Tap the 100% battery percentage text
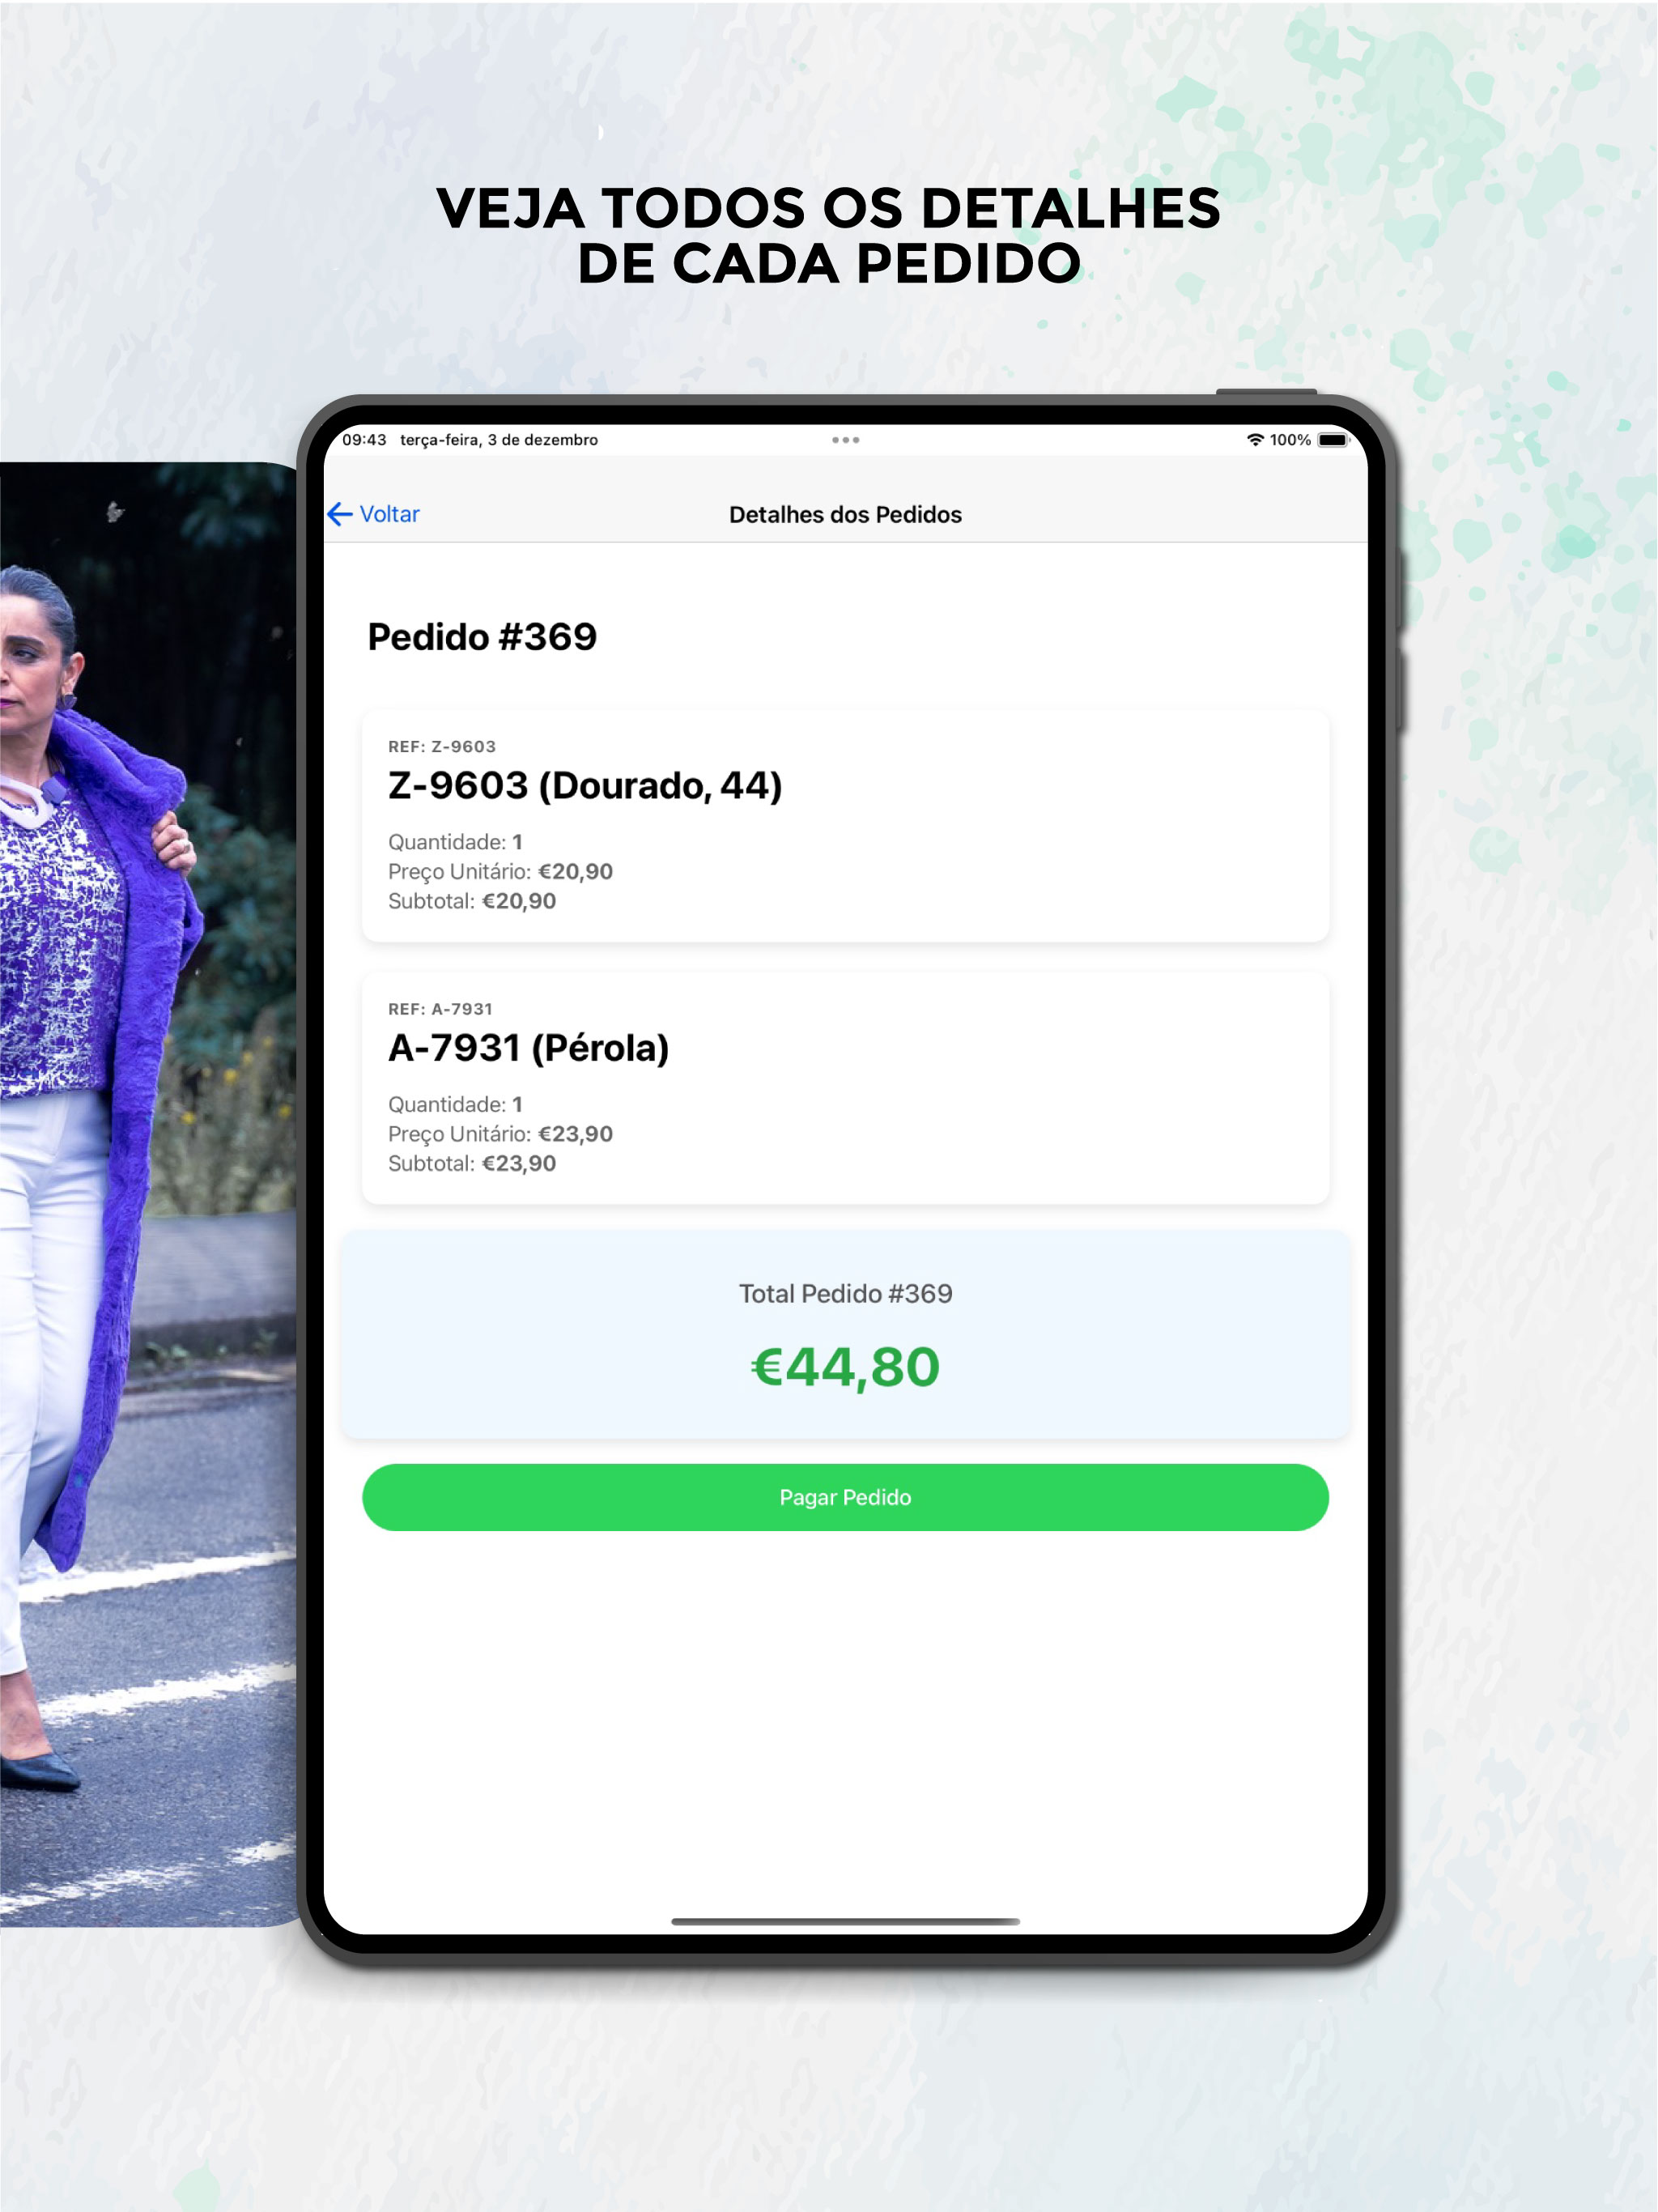This screenshot has width=1658, height=2212. [x=1290, y=440]
